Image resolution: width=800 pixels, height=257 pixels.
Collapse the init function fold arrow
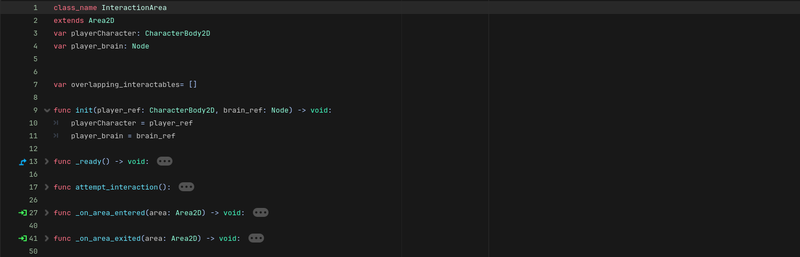tap(47, 110)
